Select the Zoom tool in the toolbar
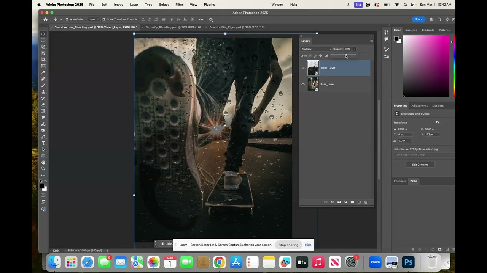 (x=43, y=169)
